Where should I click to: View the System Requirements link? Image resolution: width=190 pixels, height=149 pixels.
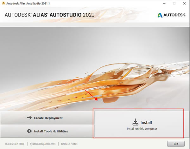coord(43,144)
